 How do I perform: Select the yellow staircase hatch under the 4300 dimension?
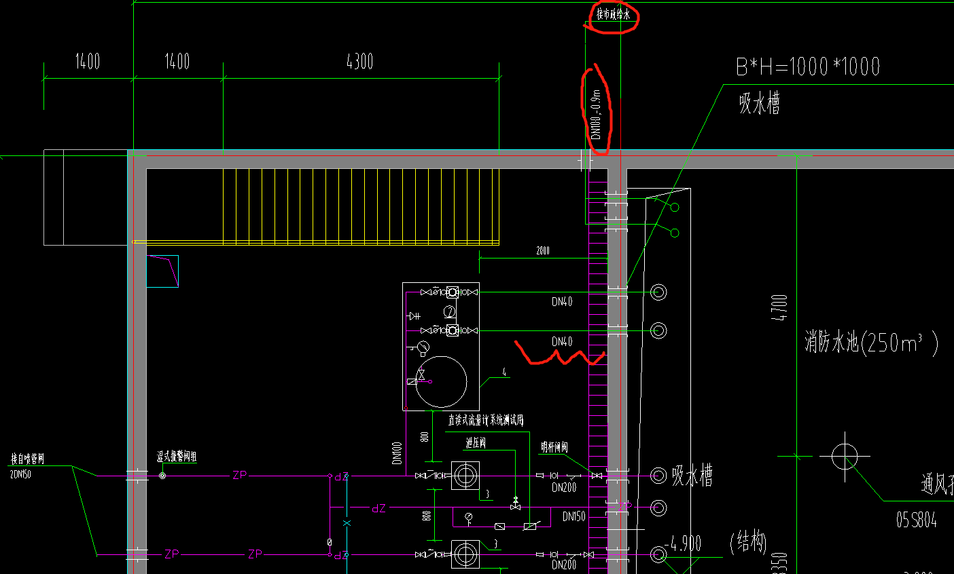(x=361, y=207)
